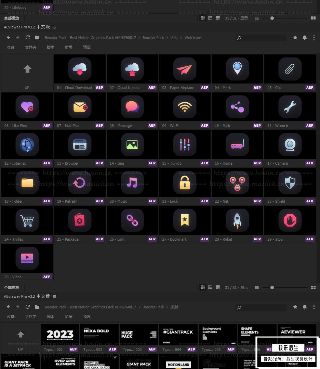320x369 pixels.
Task: Go forward in the 排版 panel
Action: tap(18, 307)
